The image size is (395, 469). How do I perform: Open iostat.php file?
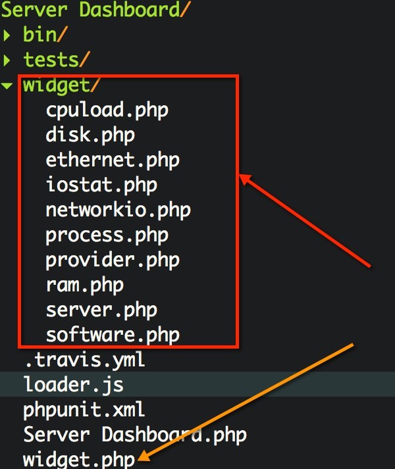[101, 185]
